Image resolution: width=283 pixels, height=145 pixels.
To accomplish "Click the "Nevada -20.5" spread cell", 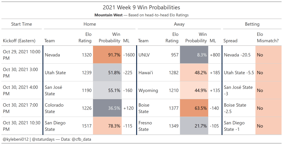I will (x=237, y=55).
